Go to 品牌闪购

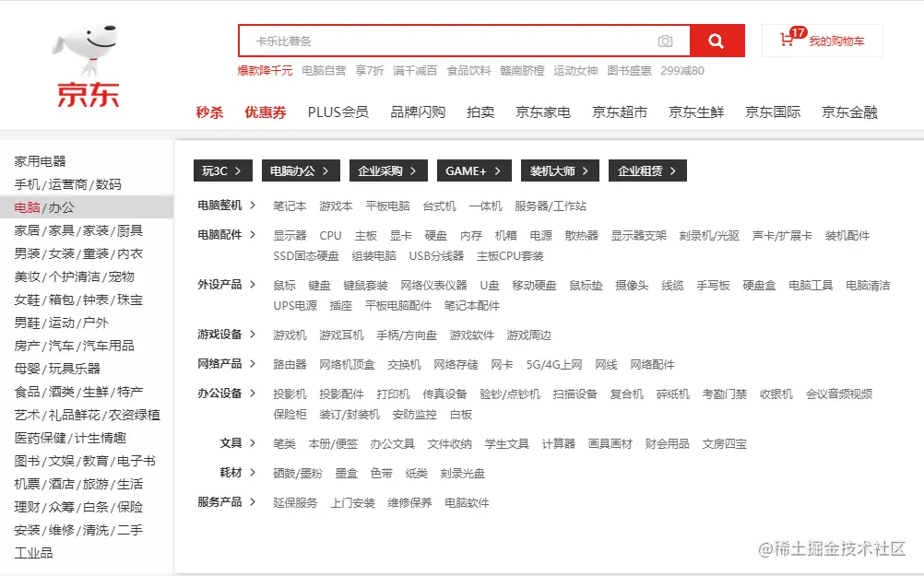pos(417,112)
